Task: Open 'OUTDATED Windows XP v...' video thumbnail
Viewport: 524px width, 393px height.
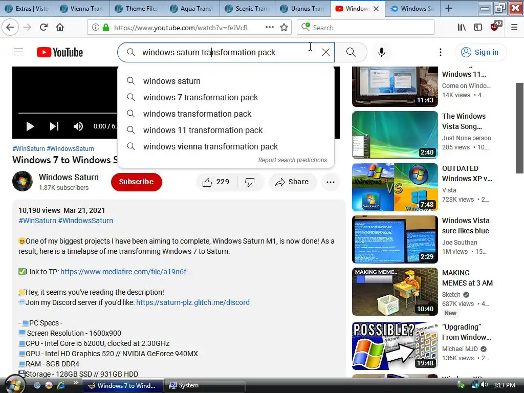Action: [395, 187]
